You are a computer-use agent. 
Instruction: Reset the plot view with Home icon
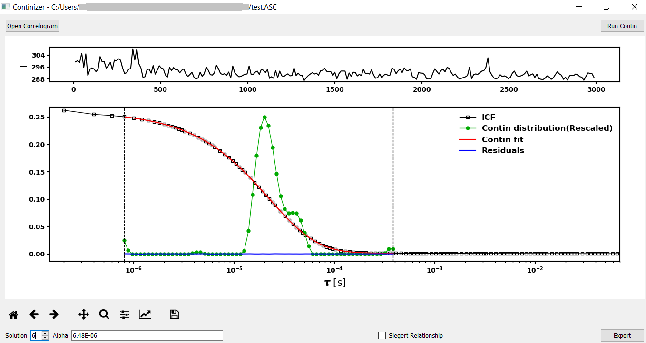click(13, 314)
